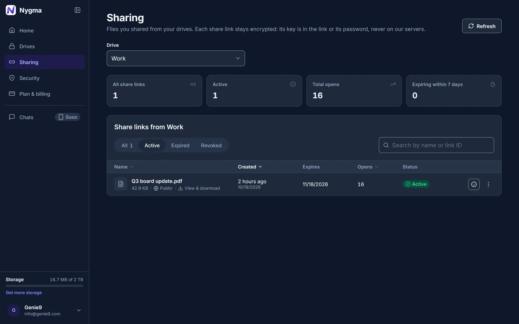
Task: Click the Expiring within 7 days card label
Action: [x=437, y=84]
